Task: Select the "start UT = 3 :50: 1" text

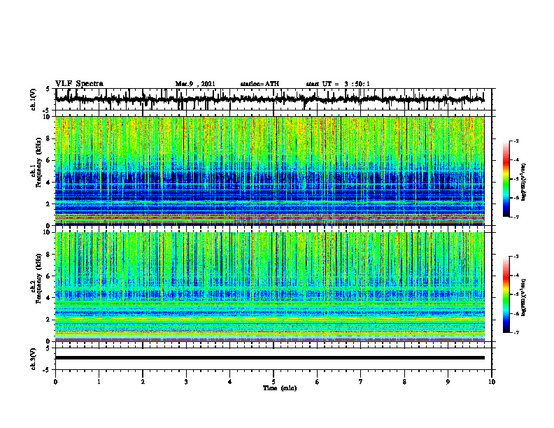Action: coord(338,84)
